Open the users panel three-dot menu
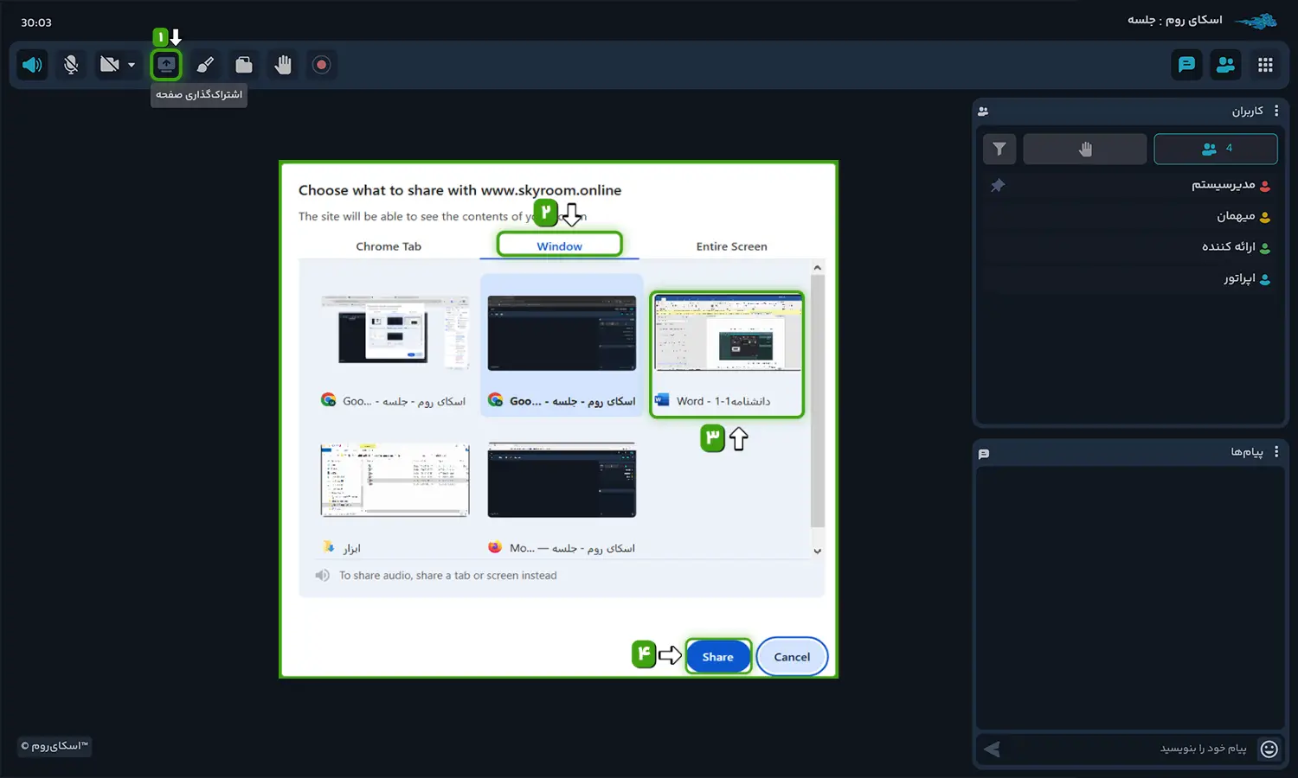 tap(1276, 111)
